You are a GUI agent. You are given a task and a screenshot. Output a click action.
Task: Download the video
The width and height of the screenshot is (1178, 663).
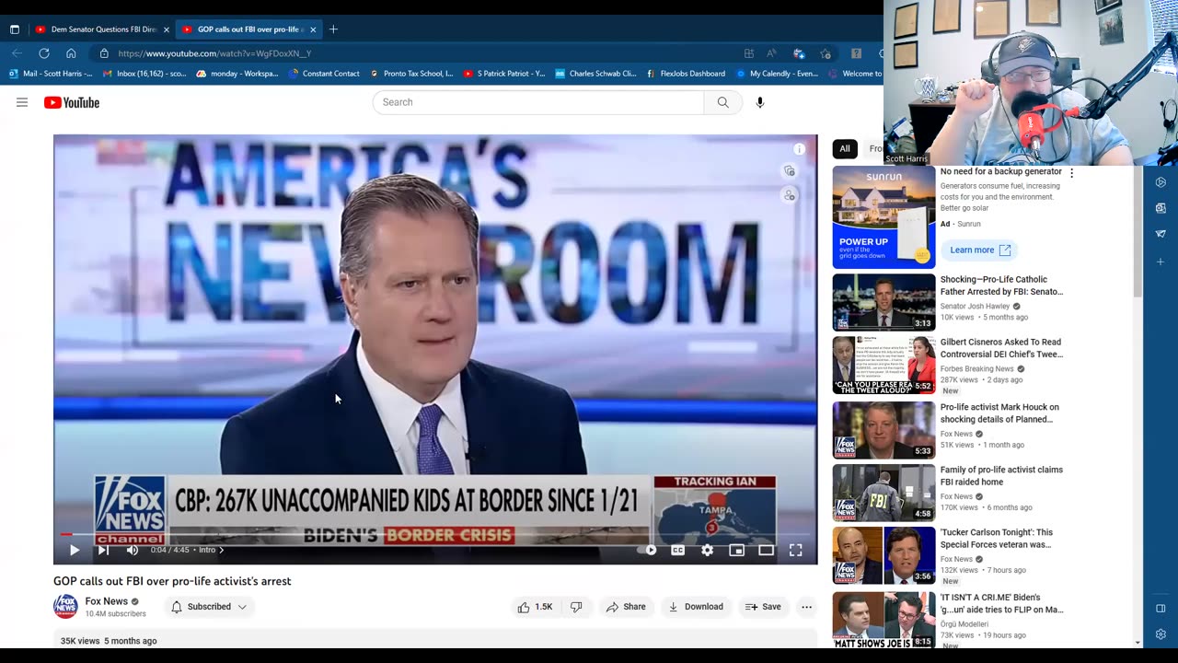coord(695,607)
